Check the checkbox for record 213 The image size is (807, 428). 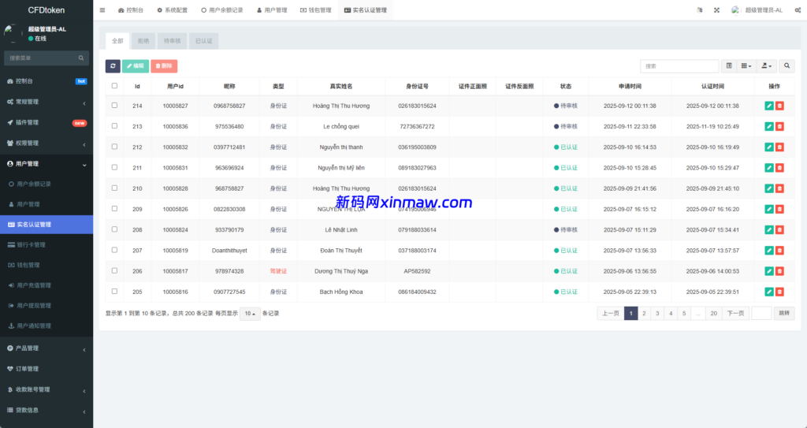pos(114,125)
